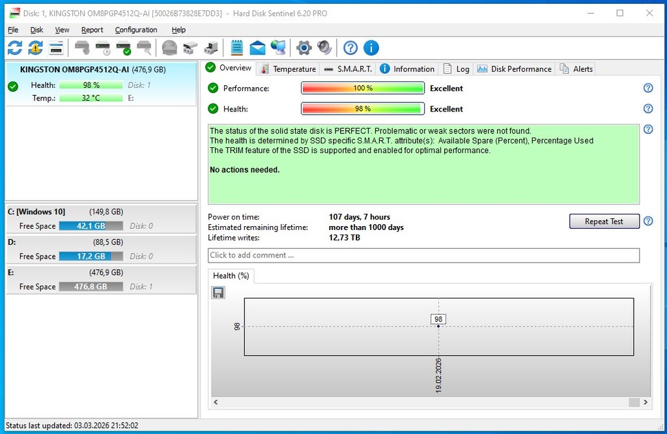Click the blue question mark toolbar icon
Viewport: 667px width, 434px height.
(350, 48)
